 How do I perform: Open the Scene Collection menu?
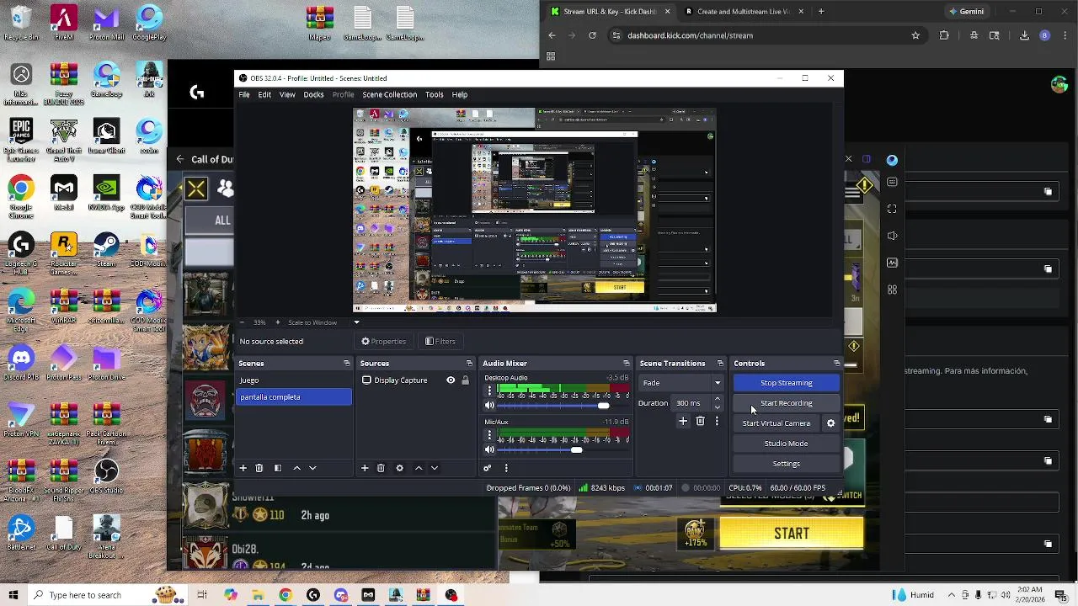pos(389,94)
